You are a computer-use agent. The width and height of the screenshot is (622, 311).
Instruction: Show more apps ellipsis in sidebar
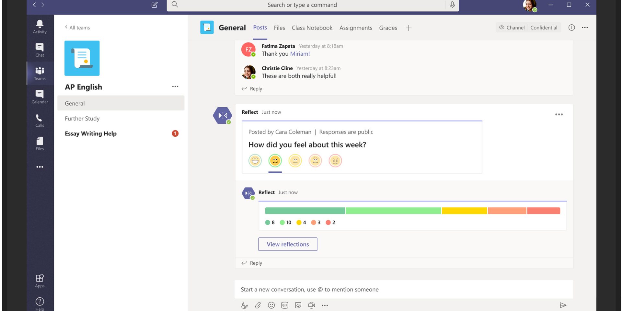(40, 167)
